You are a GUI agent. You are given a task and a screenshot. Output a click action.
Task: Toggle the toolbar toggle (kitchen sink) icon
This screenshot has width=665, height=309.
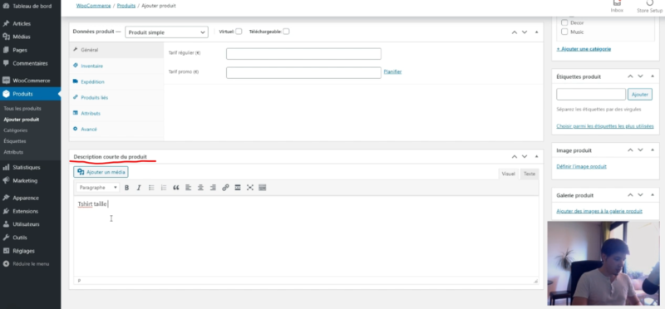click(x=263, y=188)
